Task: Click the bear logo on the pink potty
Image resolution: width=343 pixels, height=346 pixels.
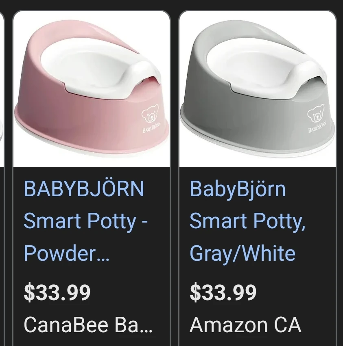Action: pos(150,114)
